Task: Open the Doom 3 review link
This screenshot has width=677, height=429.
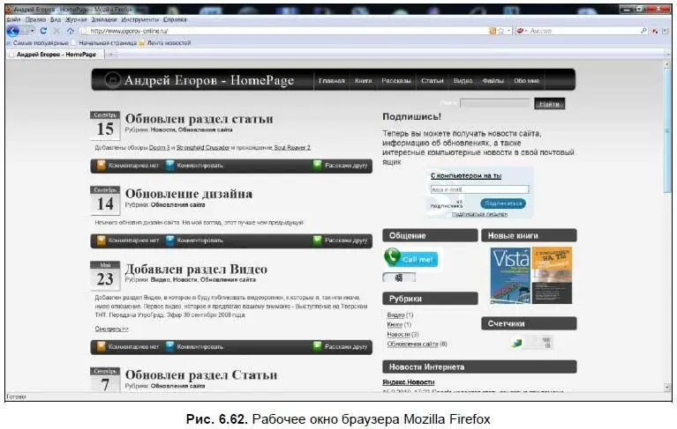Action: click(159, 148)
